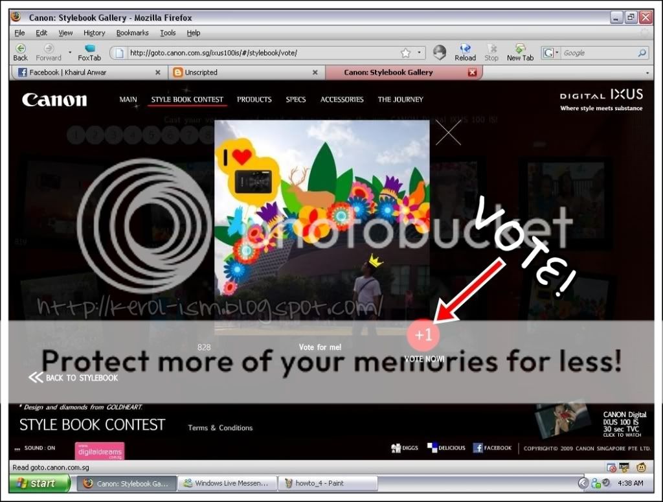Open the Tools menu
This screenshot has height=502, width=663.
(168, 32)
